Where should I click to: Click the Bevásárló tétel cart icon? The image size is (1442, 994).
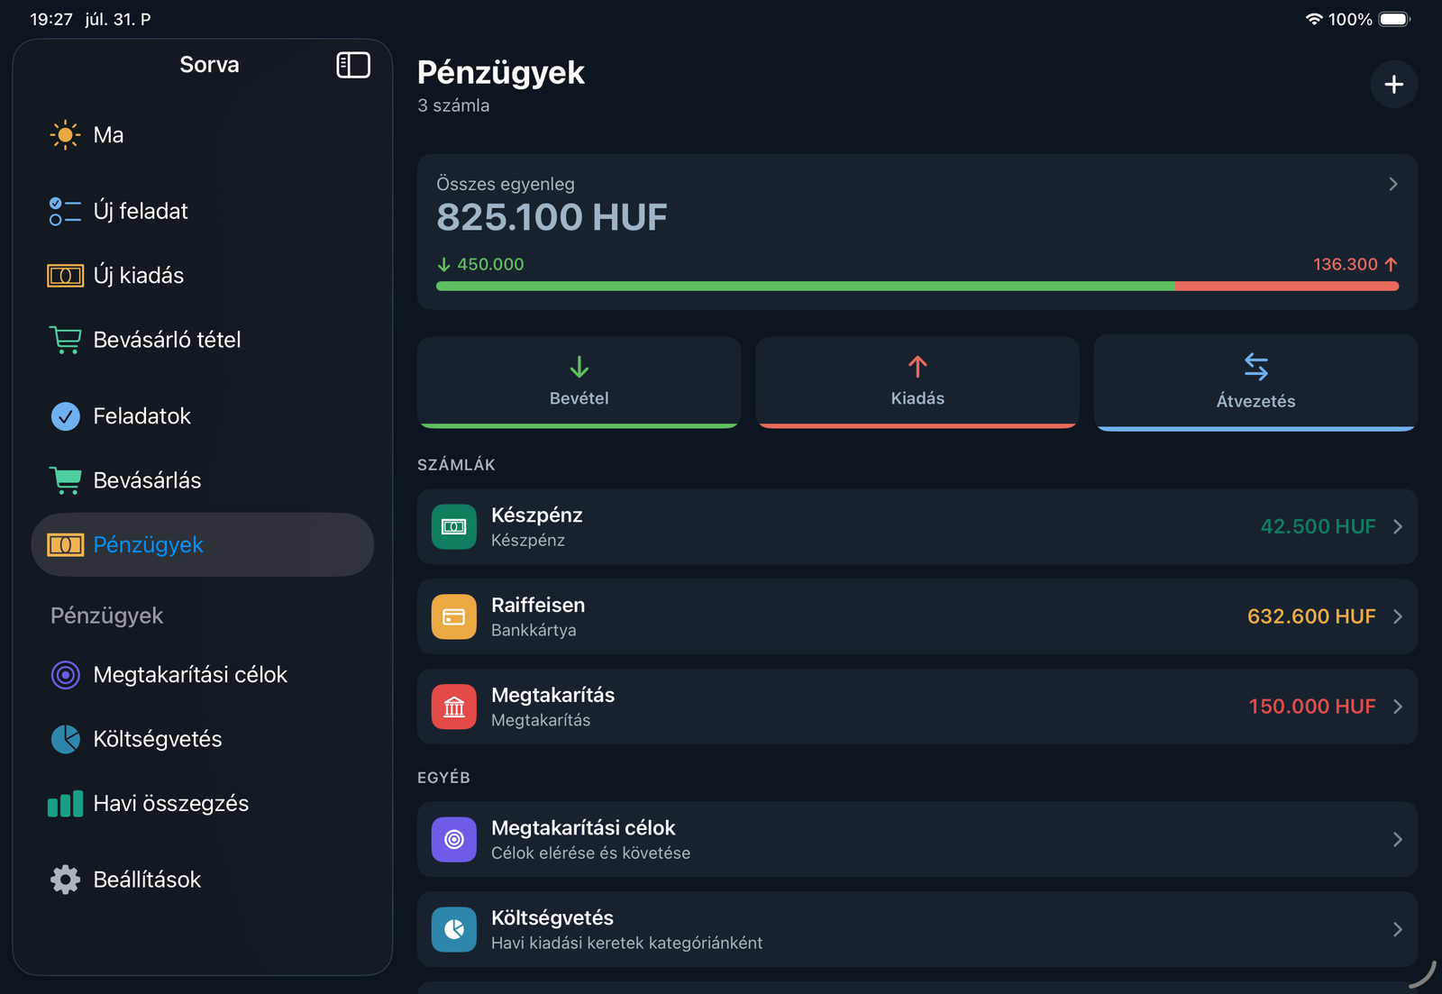[x=65, y=340]
